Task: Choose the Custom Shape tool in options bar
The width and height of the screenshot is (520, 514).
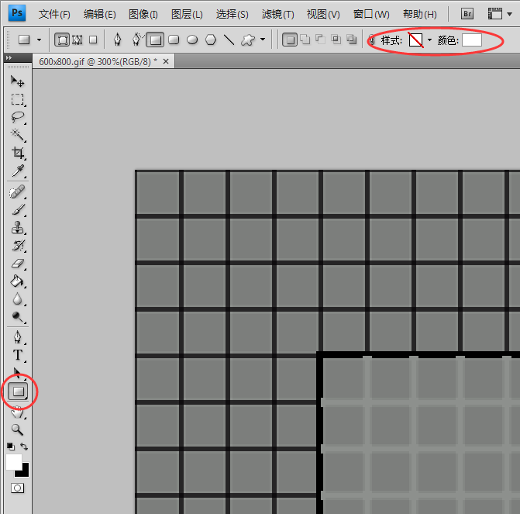Action: tap(248, 40)
